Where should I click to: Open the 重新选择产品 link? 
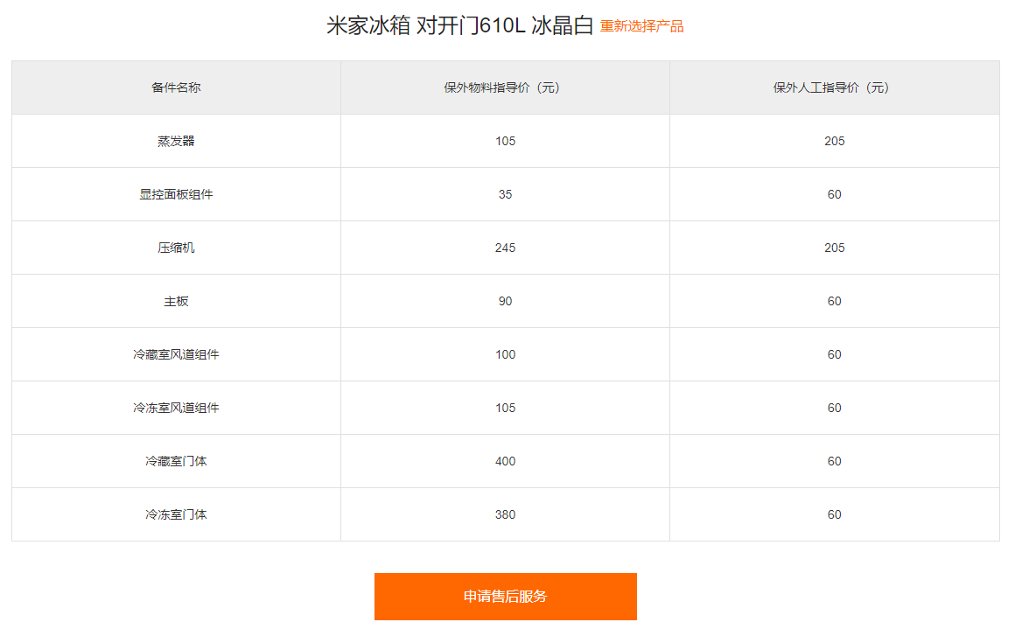[641, 26]
